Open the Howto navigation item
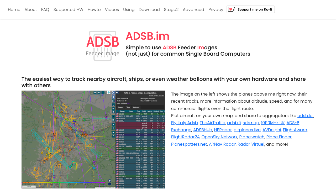Viewport: 336px width, 189px height. click(94, 10)
